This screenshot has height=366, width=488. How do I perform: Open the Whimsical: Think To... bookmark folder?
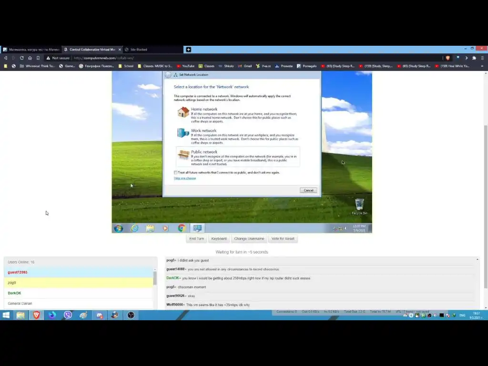click(37, 66)
